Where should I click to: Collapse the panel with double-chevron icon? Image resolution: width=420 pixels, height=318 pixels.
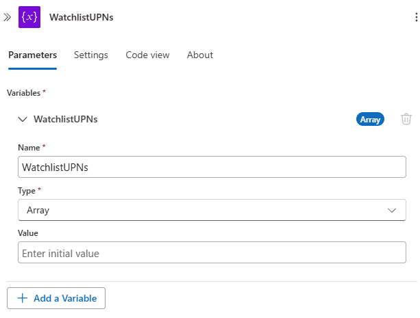click(8, 17)
